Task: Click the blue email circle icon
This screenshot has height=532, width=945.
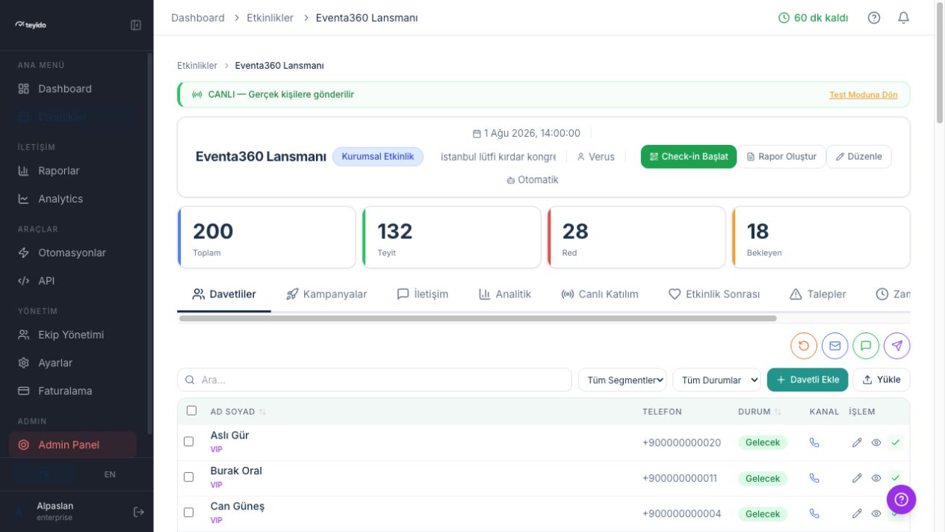Action: point(835,345)
